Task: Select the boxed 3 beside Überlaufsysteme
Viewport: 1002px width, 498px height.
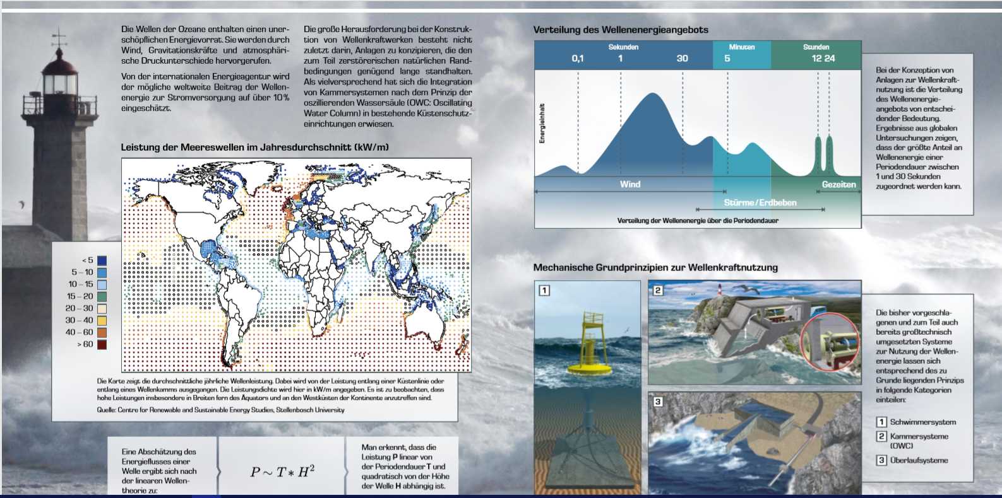Action: tap(881, 460)
